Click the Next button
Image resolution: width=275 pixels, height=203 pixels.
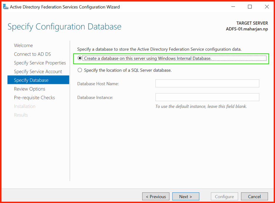186,196
